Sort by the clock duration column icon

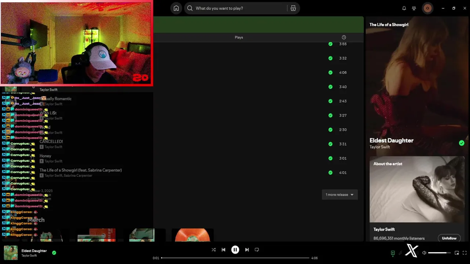(344, 37)
